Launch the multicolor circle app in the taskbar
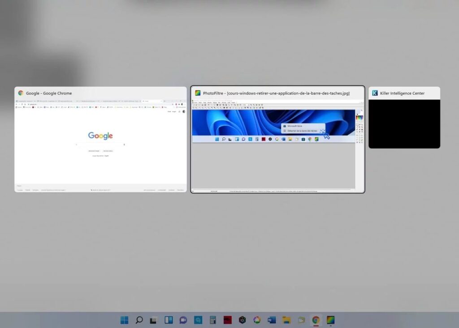Image resolution: width=459 pixels, height=328 pixels. pyautogui.click(x=257, y=320)
